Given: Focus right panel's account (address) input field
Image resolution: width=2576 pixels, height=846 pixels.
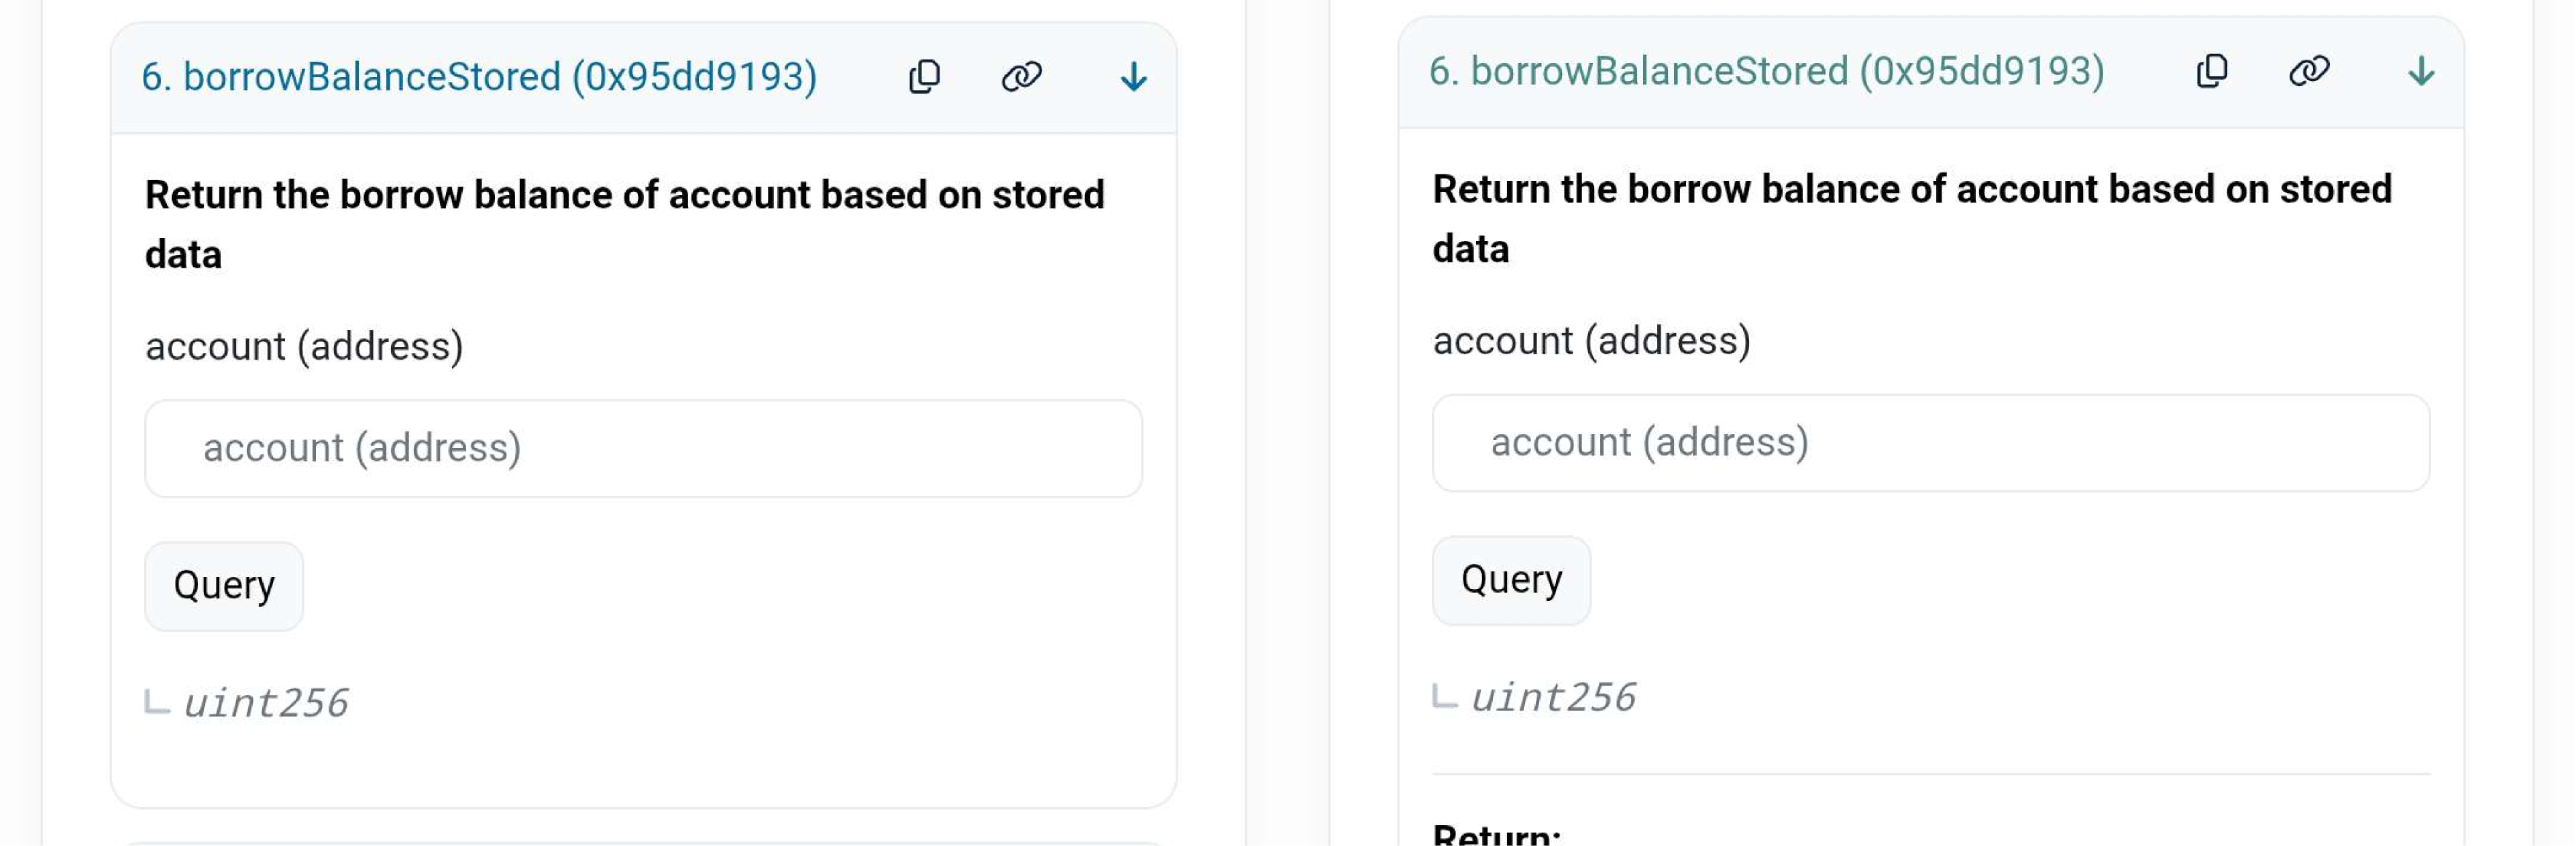Looking at the screenshot, I should (1930, 443).
